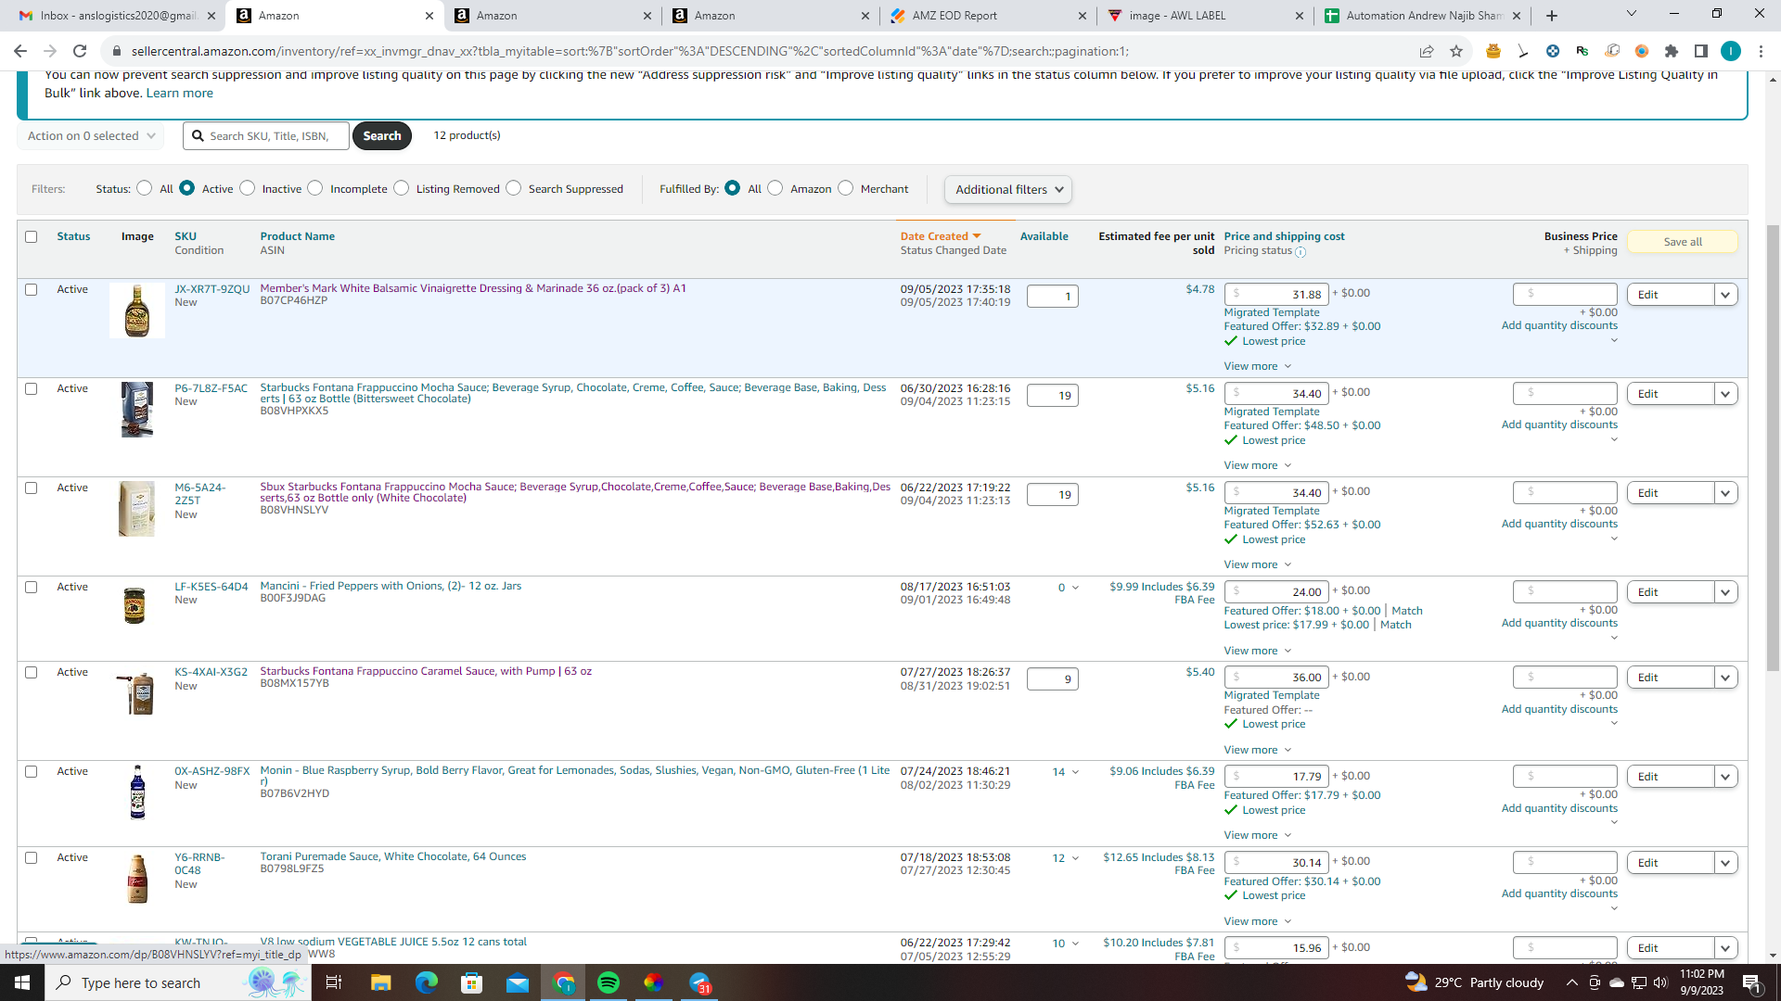Open the browser side panel

1701,51
